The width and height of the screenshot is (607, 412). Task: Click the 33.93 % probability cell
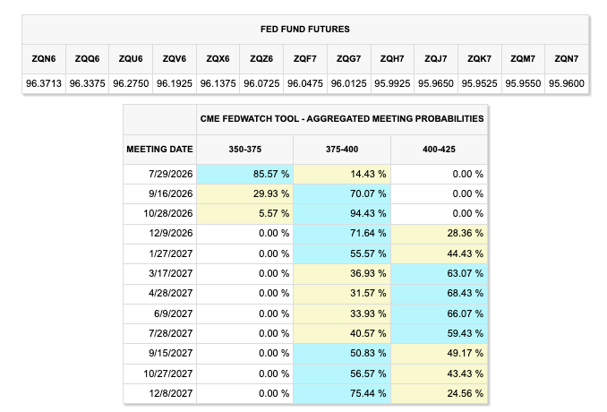click(x=342, y=313)
